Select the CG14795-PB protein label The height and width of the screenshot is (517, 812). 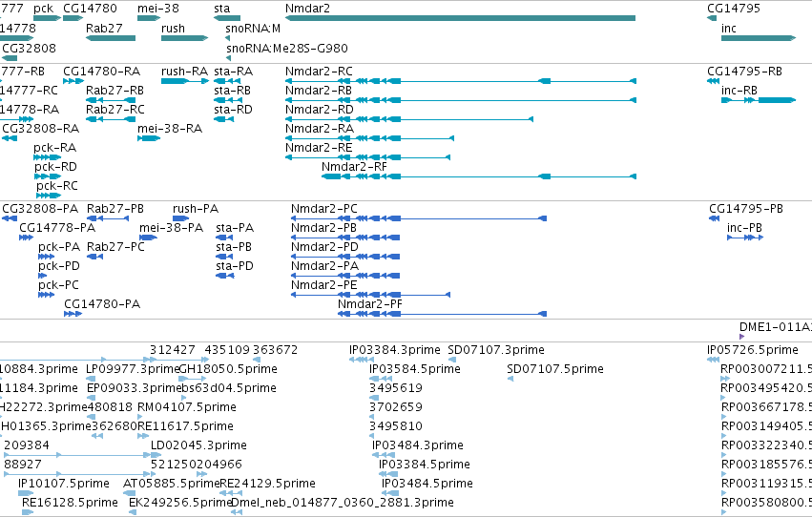746,209
